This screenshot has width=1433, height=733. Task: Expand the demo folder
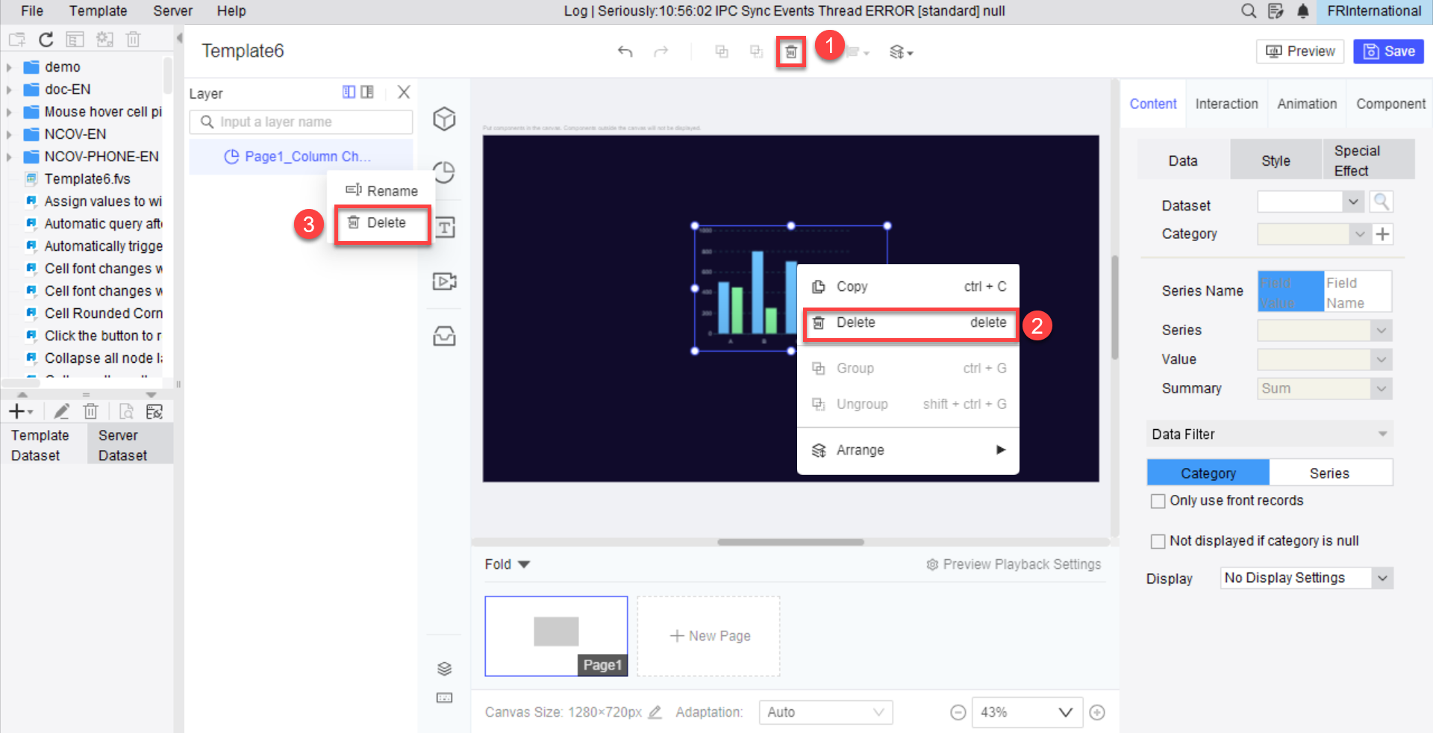(9, 67)
